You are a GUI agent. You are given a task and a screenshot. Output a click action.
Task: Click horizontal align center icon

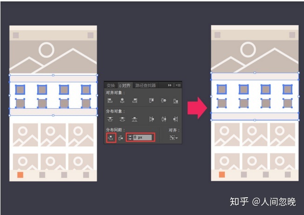tap(122, 100)
